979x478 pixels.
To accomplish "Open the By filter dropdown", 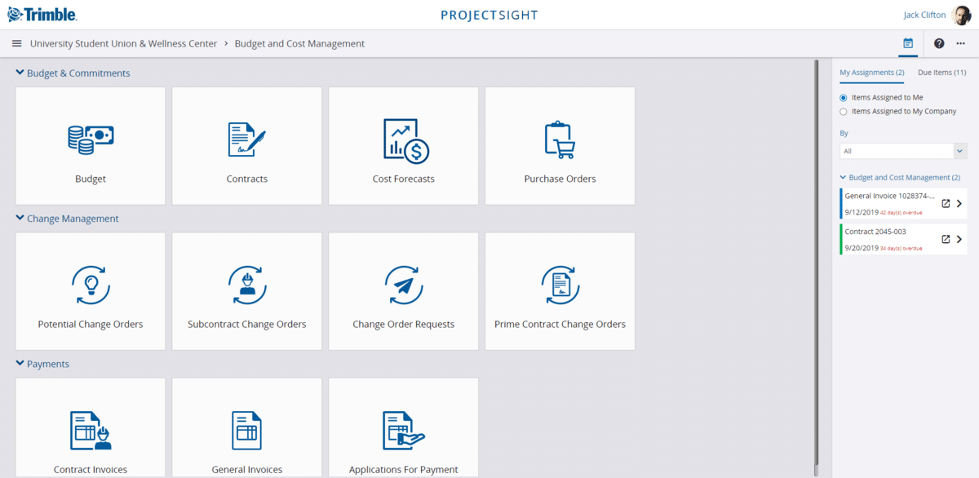I will click(x=903, y=151).
